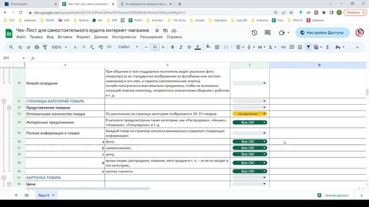Open version history clock icon
The height and width of the screenshot is (207, 369).
click(254, 33)
